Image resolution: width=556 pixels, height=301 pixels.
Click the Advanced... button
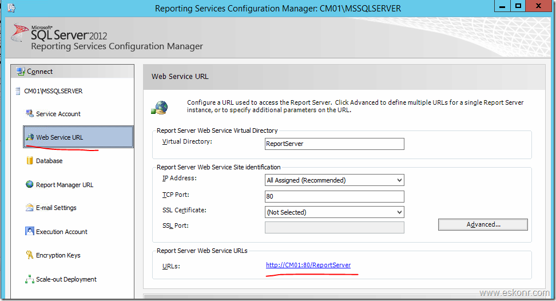coord(483,224)
